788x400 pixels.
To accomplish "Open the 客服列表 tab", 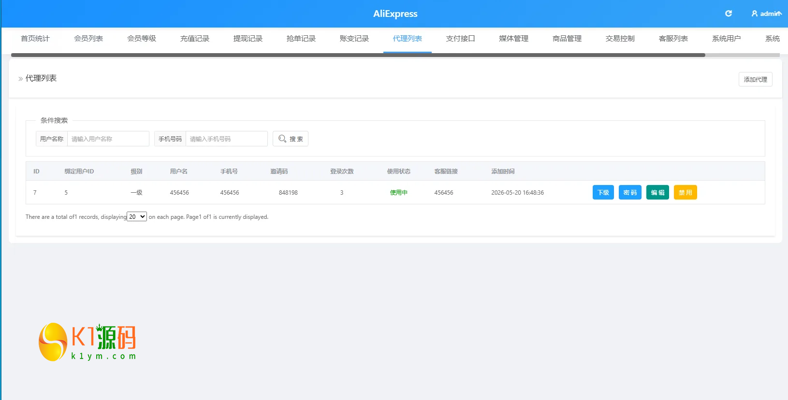I will pyautogui.click(x=673, y=39).
